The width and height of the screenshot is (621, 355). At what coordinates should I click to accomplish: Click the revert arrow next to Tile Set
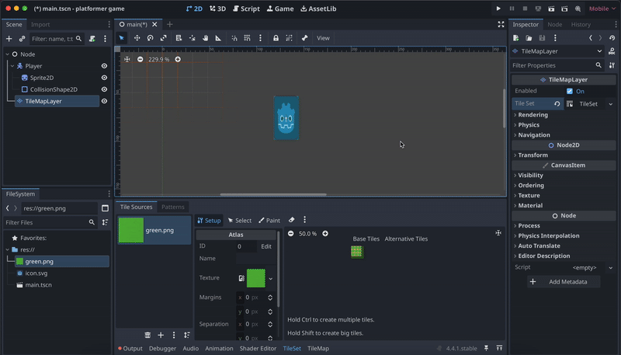(557, 103)
